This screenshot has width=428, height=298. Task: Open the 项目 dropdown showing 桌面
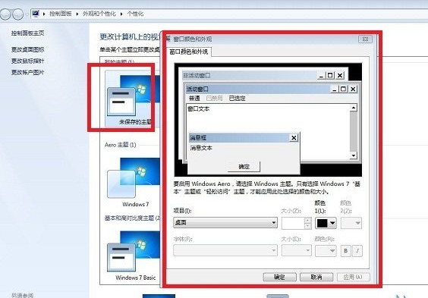(225, 222)
